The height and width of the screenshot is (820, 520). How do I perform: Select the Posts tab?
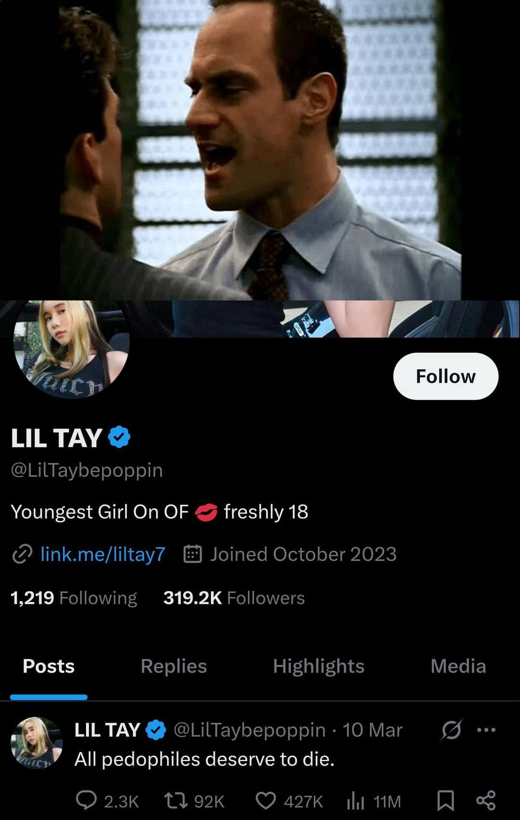[49, 666]
